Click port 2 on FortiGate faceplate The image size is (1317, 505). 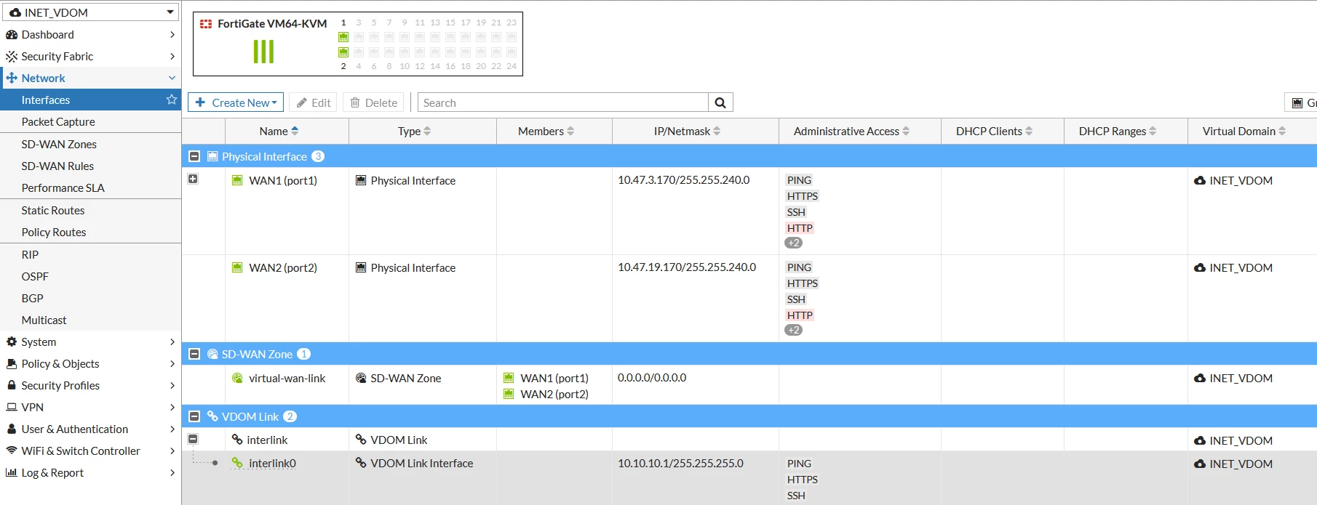pos(343,52)
